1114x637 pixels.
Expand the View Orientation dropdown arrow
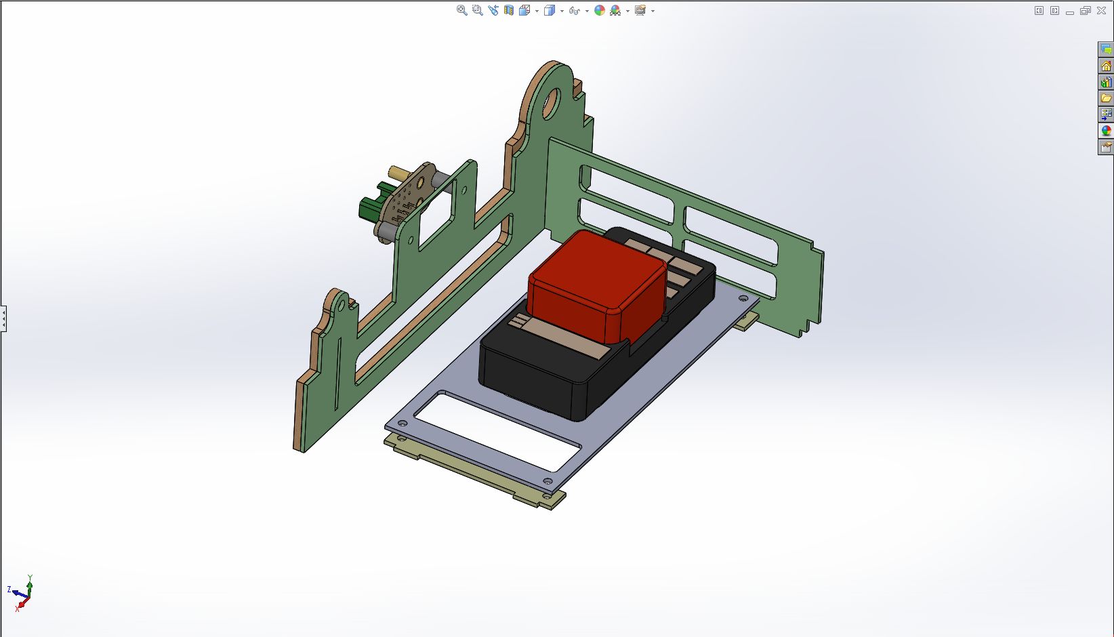(537, 11)
